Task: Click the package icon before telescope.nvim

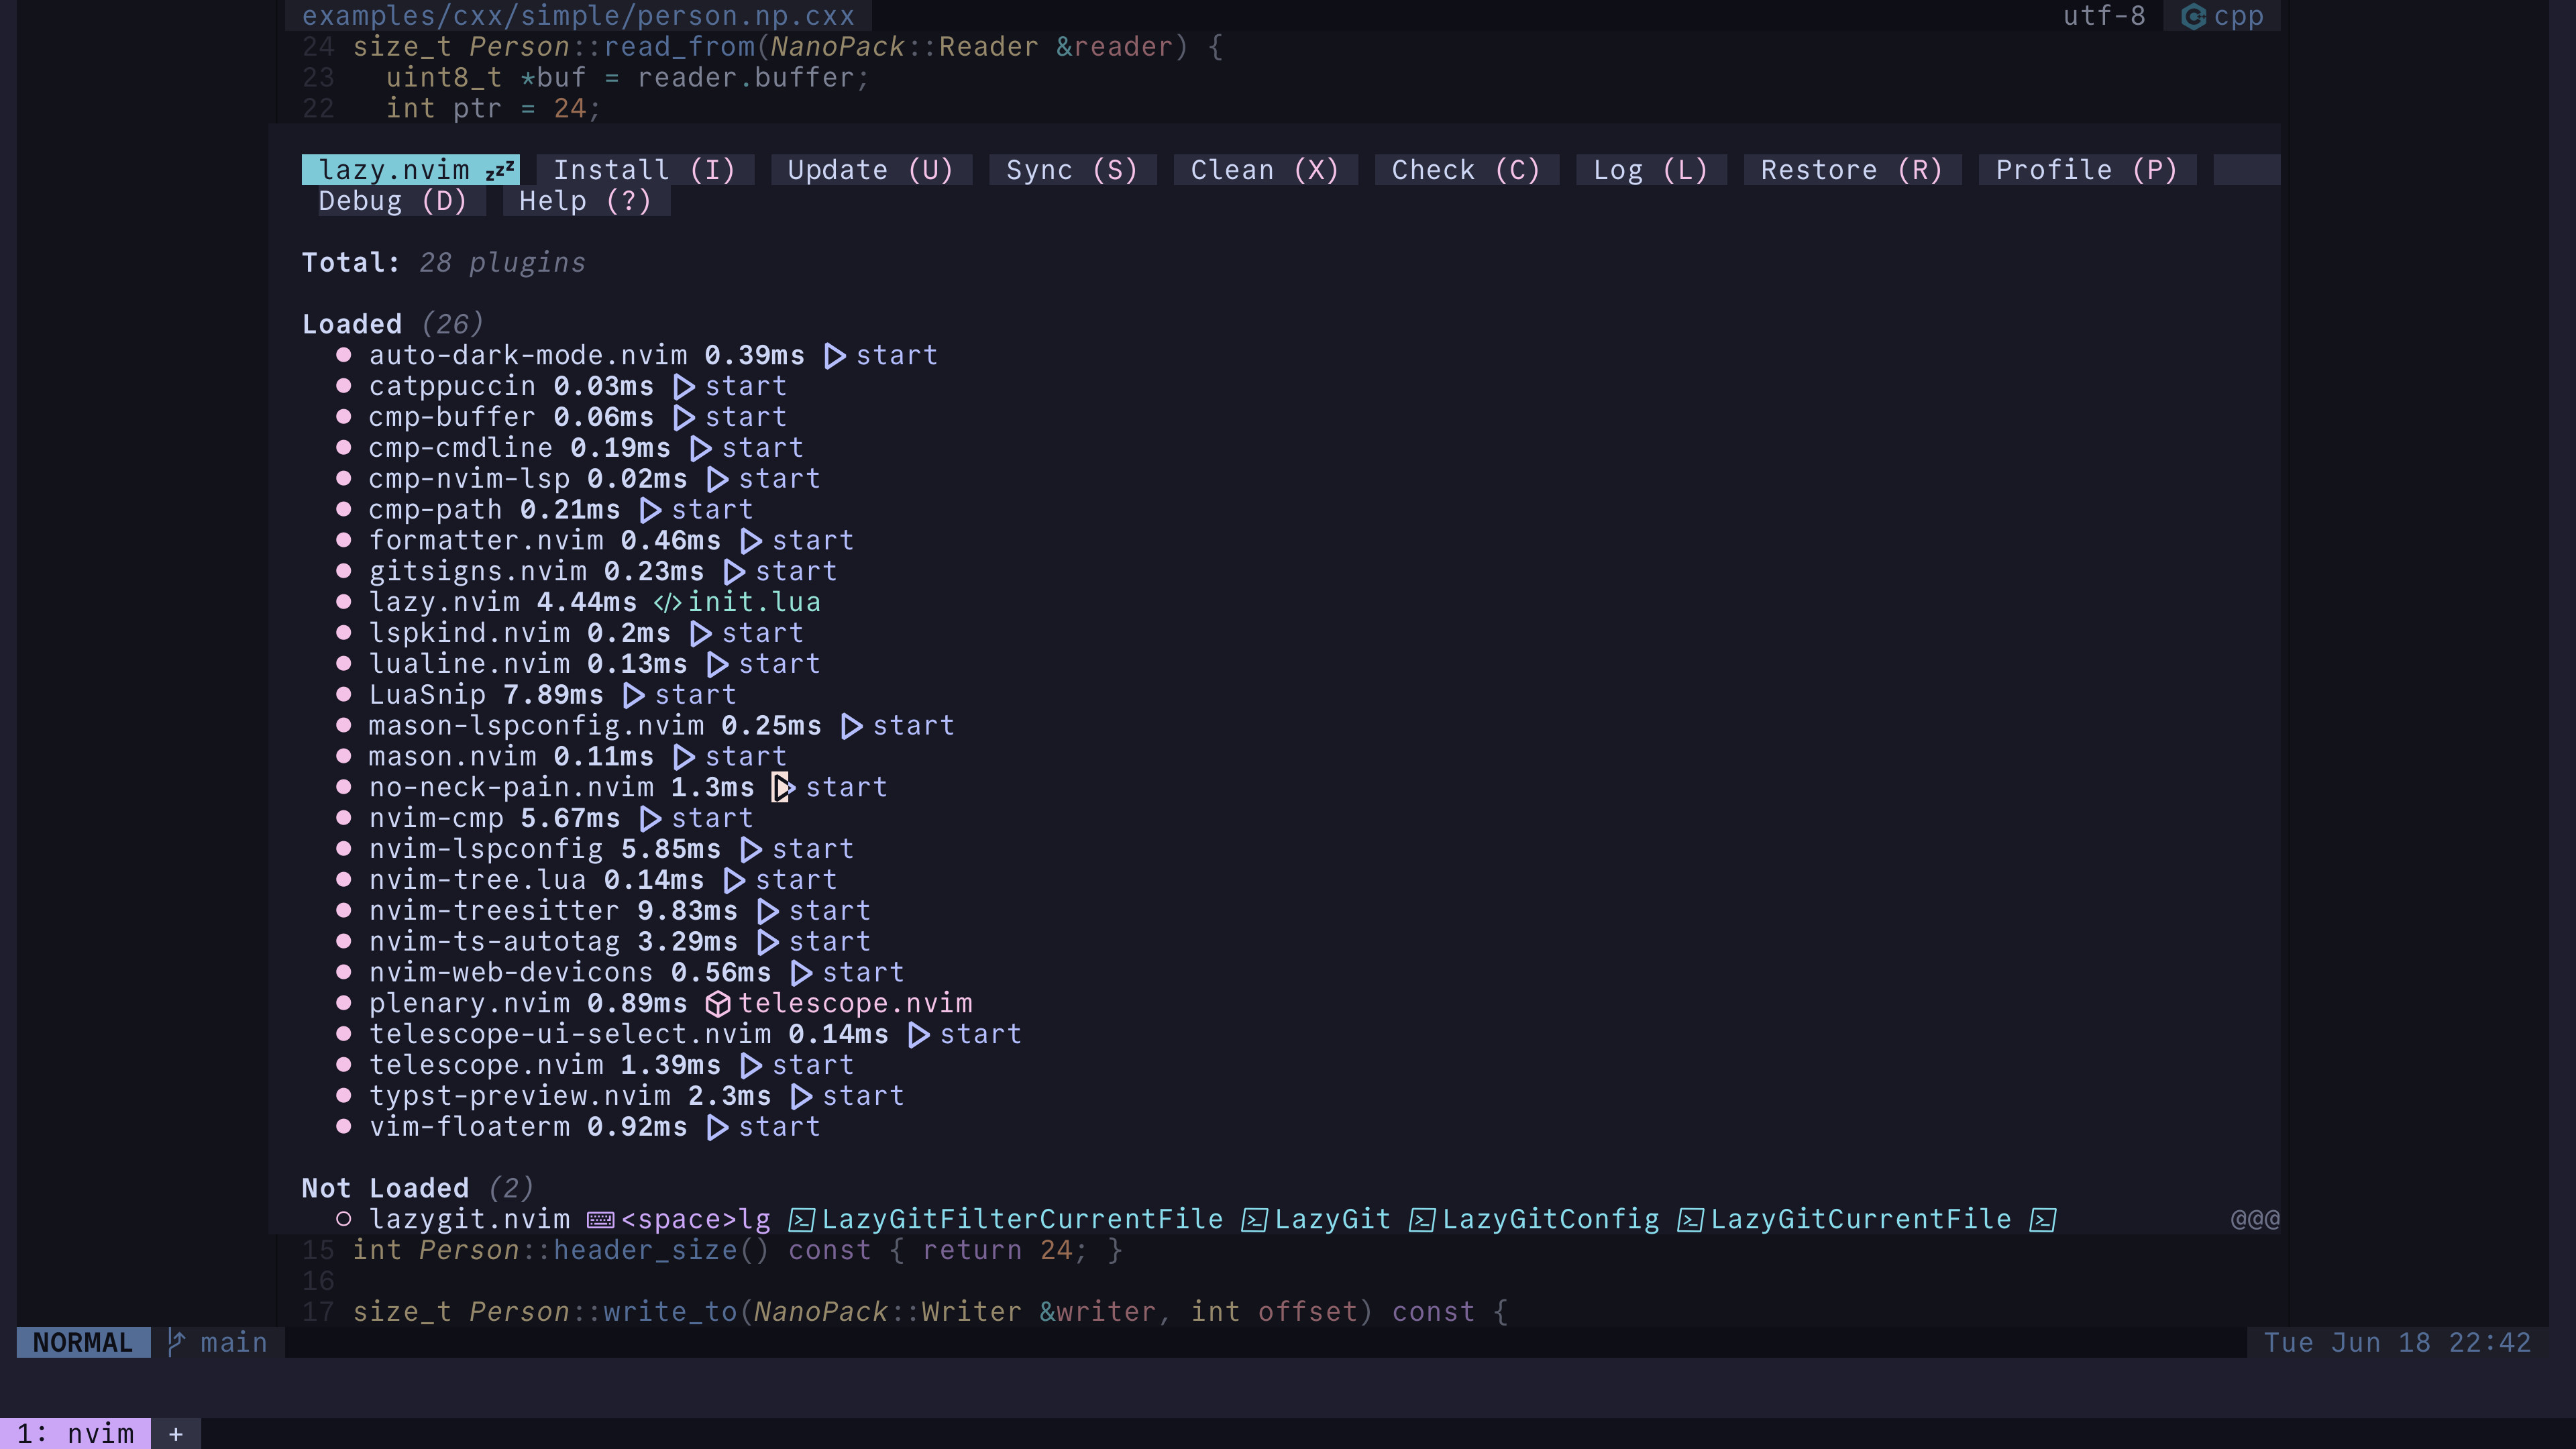Action: [x=718, y=1004]
